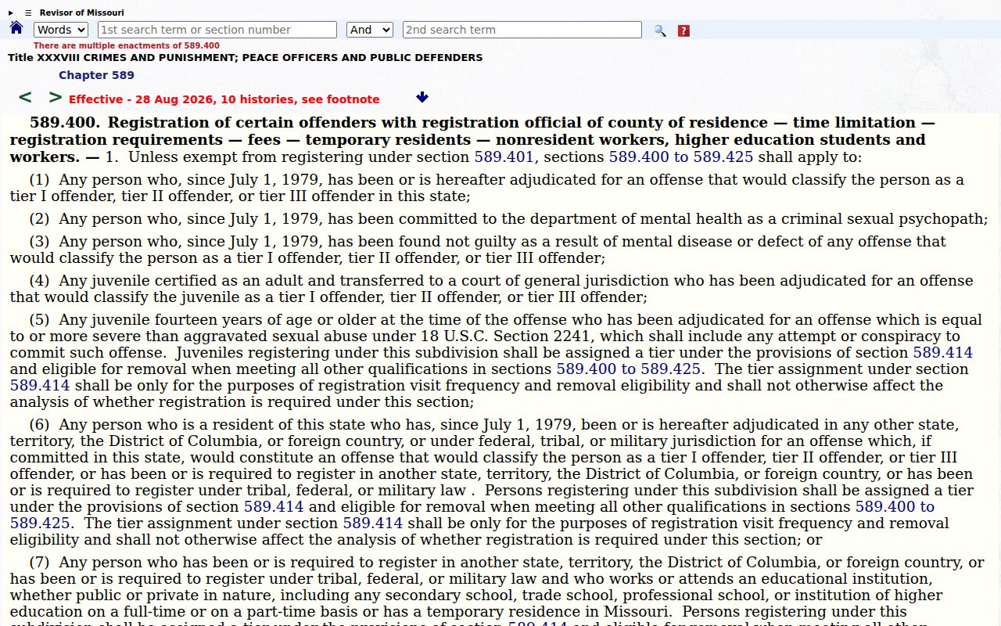Focus the 2nd search term field
The width and height of the screenshot is (1001, 626).
tap(522, 30)
